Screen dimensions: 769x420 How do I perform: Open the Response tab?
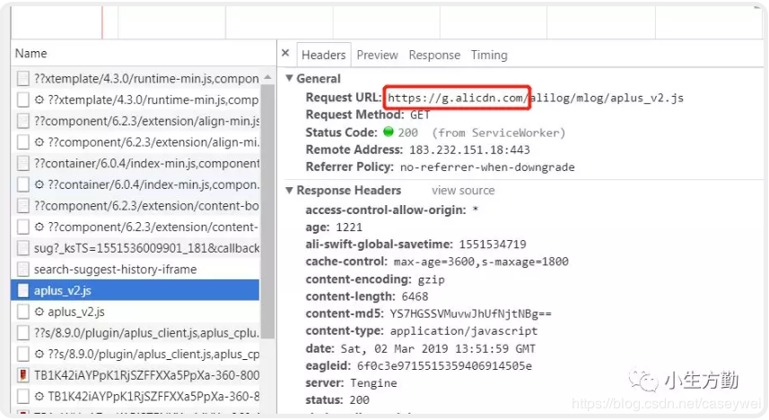(434, 55)
